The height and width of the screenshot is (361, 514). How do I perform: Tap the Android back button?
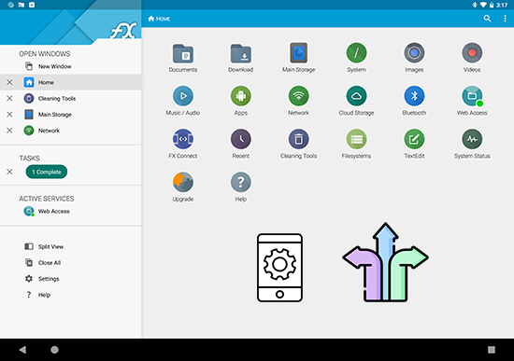pyautogui.click(x=22, y=350)
